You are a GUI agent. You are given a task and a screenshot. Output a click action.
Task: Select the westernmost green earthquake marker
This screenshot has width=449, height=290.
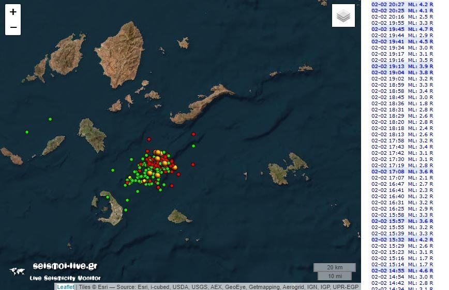[x=27, y=132]
